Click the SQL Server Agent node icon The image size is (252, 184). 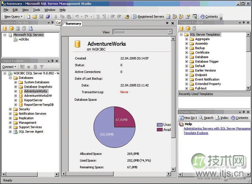point(16,132)
